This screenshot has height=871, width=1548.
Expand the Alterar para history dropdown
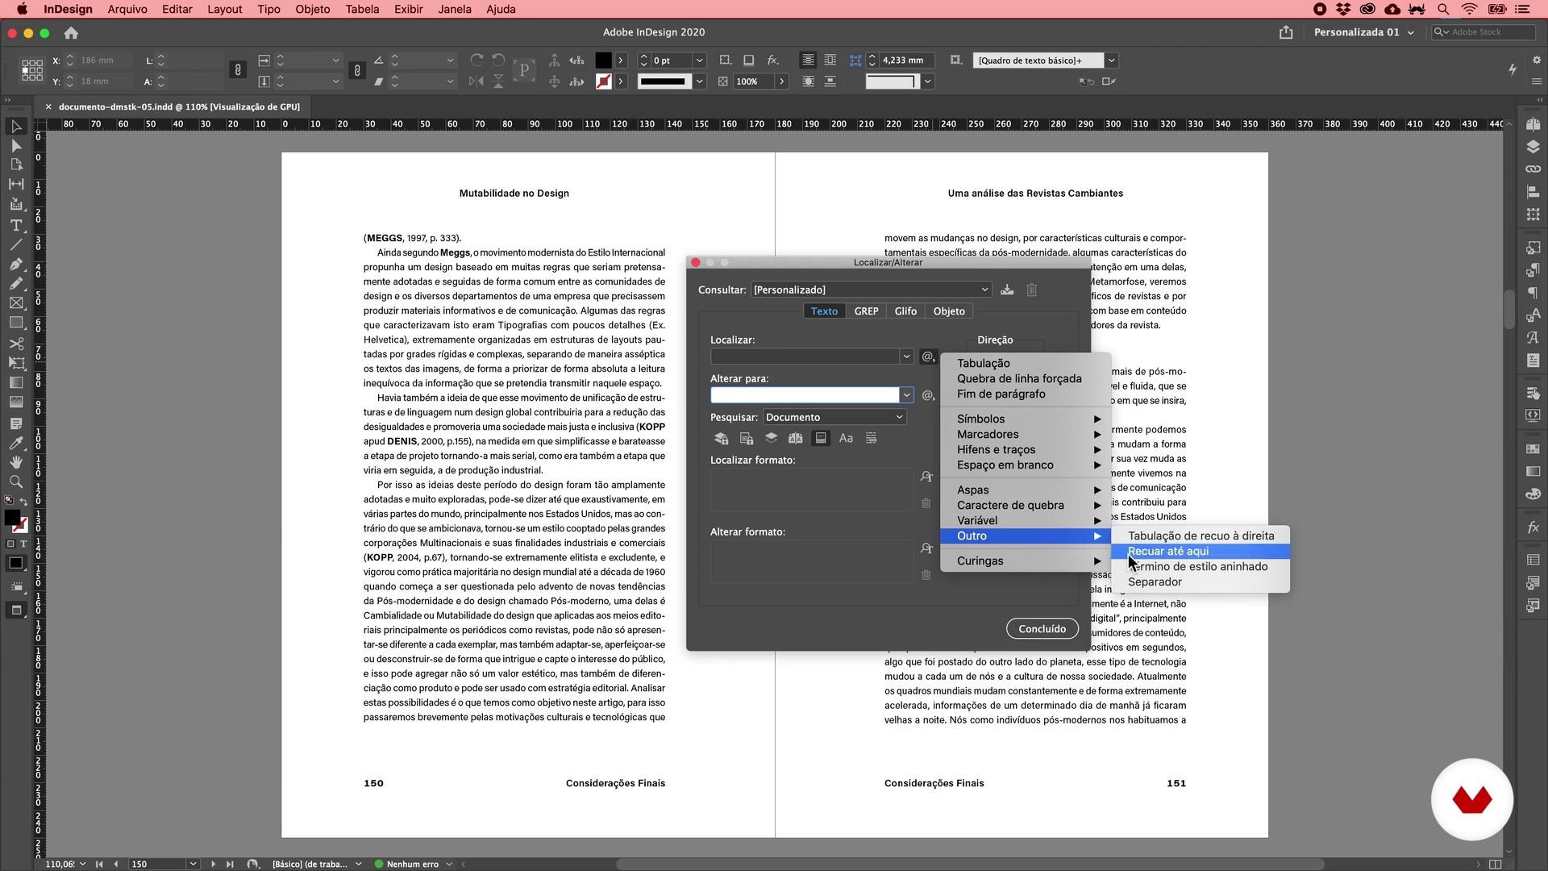click(906, 395)
